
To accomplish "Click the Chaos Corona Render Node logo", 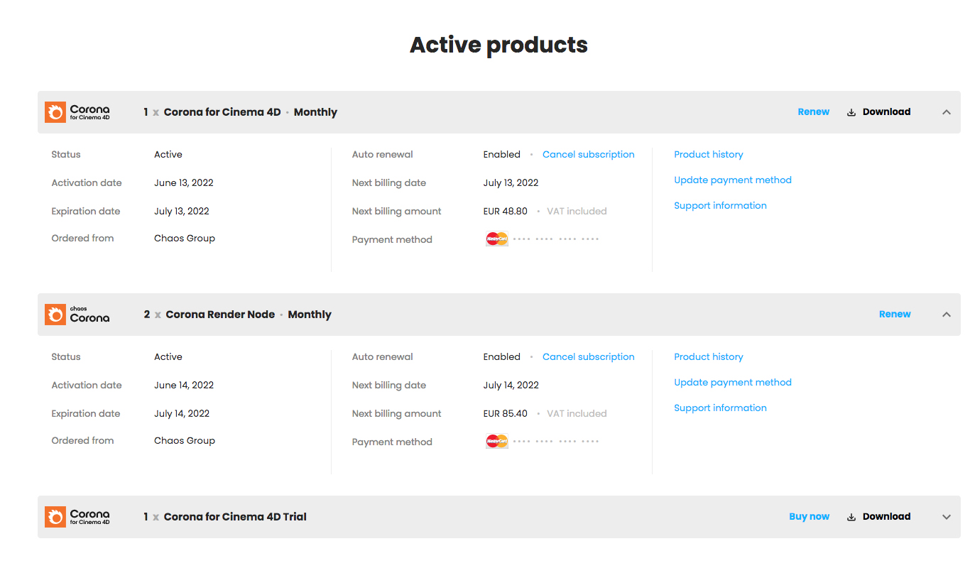I will tap(77, 315).
